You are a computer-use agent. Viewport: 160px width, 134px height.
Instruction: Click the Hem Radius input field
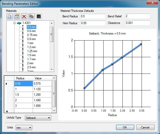click(92, 23)
